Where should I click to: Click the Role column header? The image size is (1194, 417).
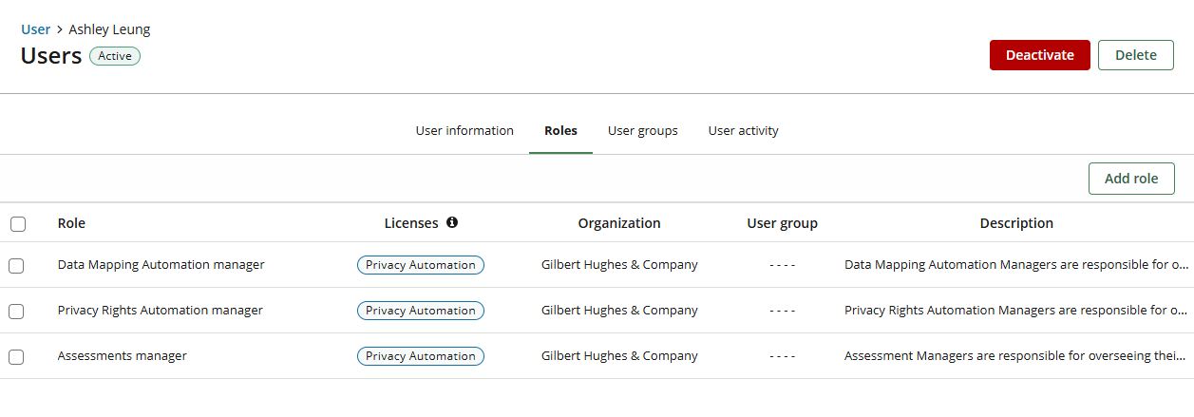pyautogui.click(x=71, y=223)
